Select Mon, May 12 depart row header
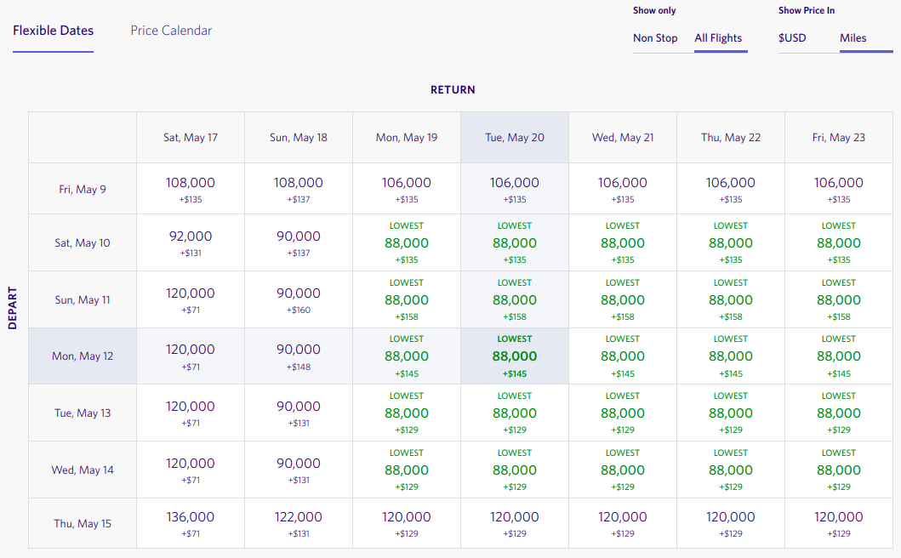The width and height of the screenshot is (901, 558). click(x=83, y=356)
